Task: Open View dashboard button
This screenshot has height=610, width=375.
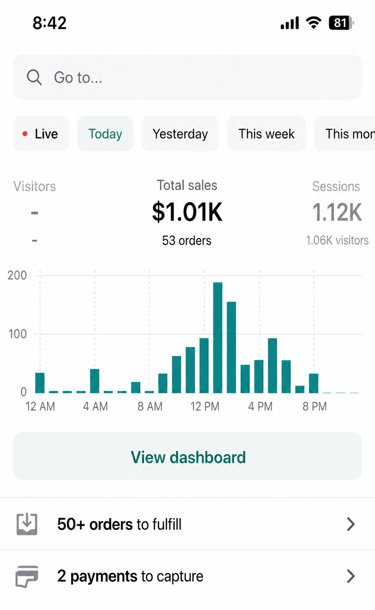Action: click(x=187, y=456)
